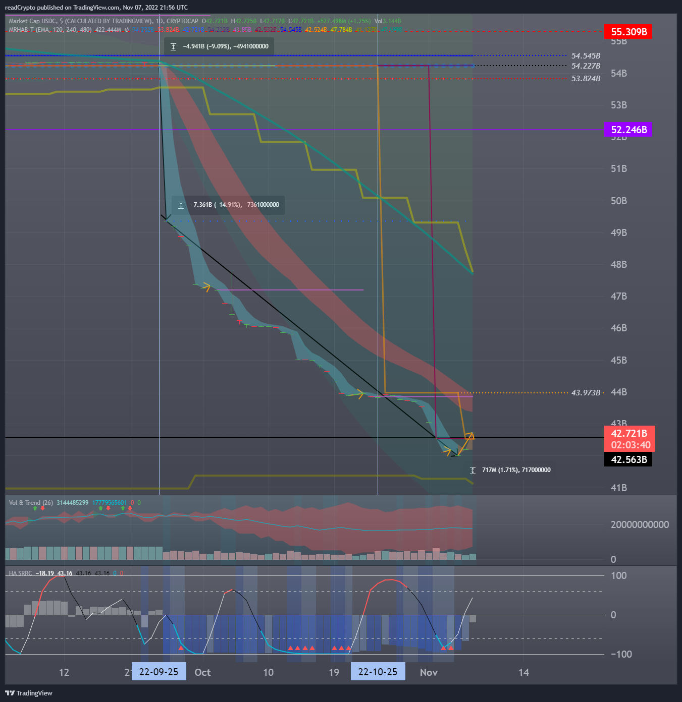The height and width of the screenshot is (702, 682).
Task: Select the 54.227B level label
Action: tap(586, 66)
